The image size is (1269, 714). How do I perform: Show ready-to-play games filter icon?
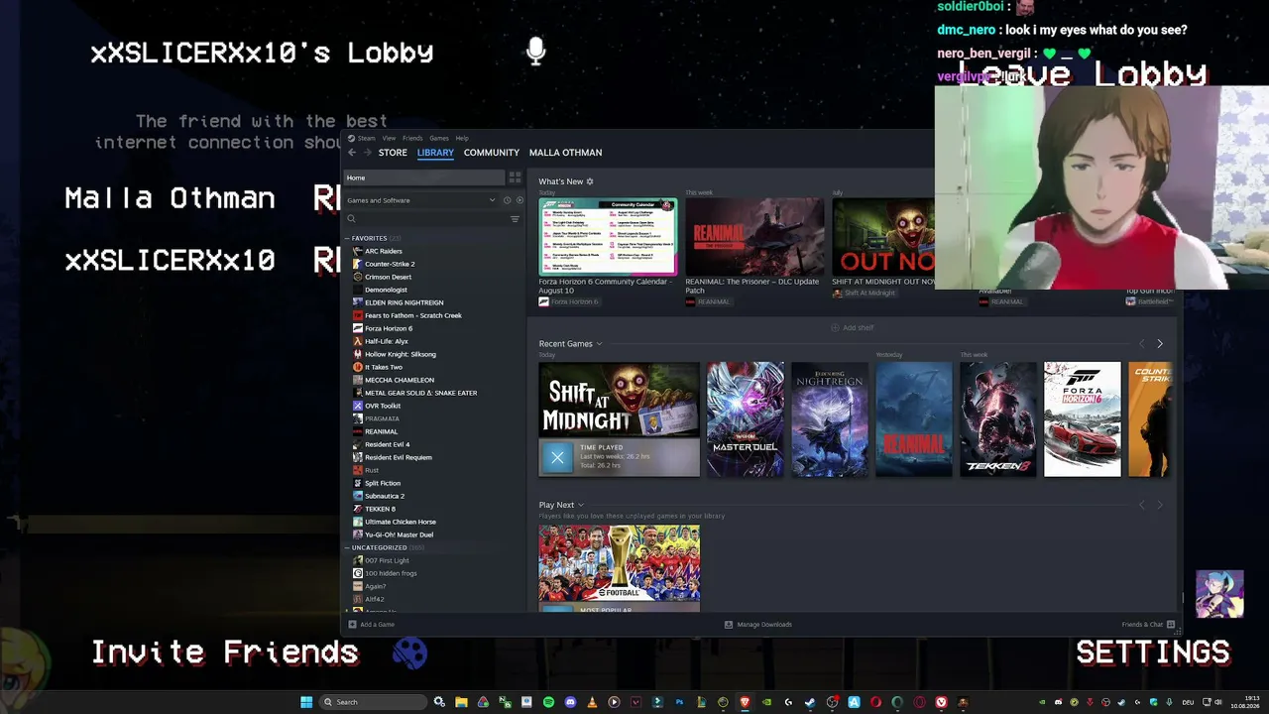pyautogui.click(x=519, y=200)
